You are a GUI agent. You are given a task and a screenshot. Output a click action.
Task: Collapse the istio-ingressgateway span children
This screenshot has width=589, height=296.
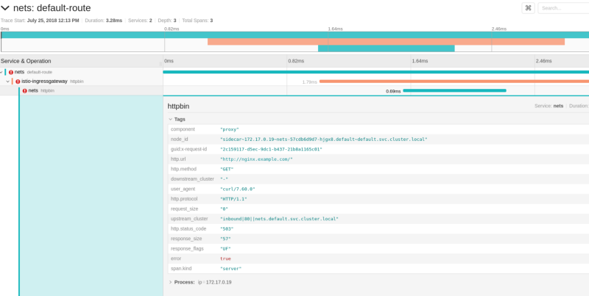point(8,82)
